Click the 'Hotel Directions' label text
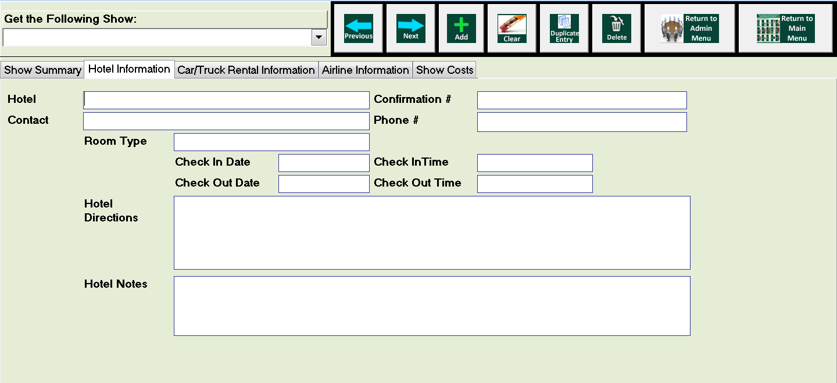 click(111, 210)
